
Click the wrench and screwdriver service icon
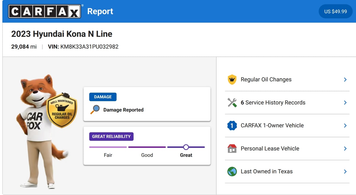[x=232, y=103]
